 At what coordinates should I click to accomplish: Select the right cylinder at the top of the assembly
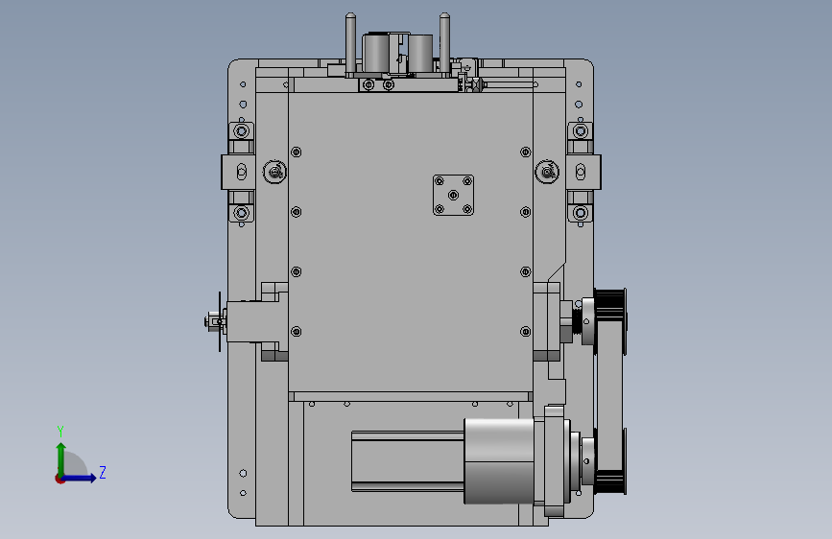point(420,53)
